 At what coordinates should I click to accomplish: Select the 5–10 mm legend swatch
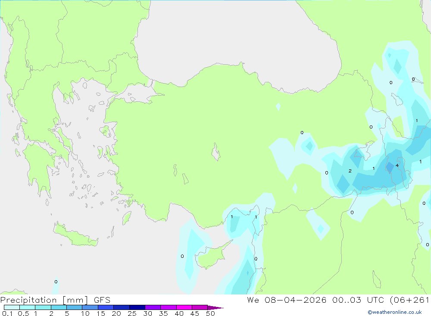tap(75, 307)
